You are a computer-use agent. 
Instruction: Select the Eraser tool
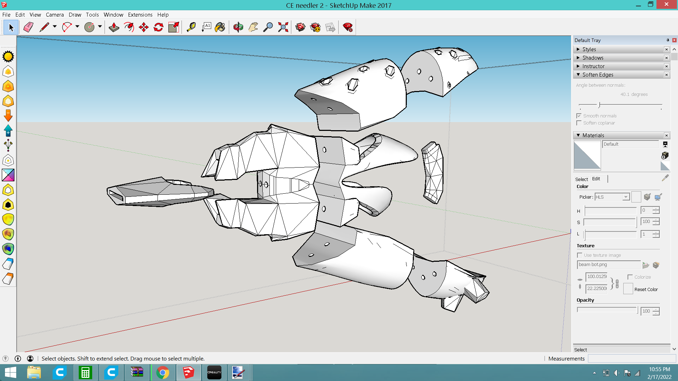(x=28, y=27)
